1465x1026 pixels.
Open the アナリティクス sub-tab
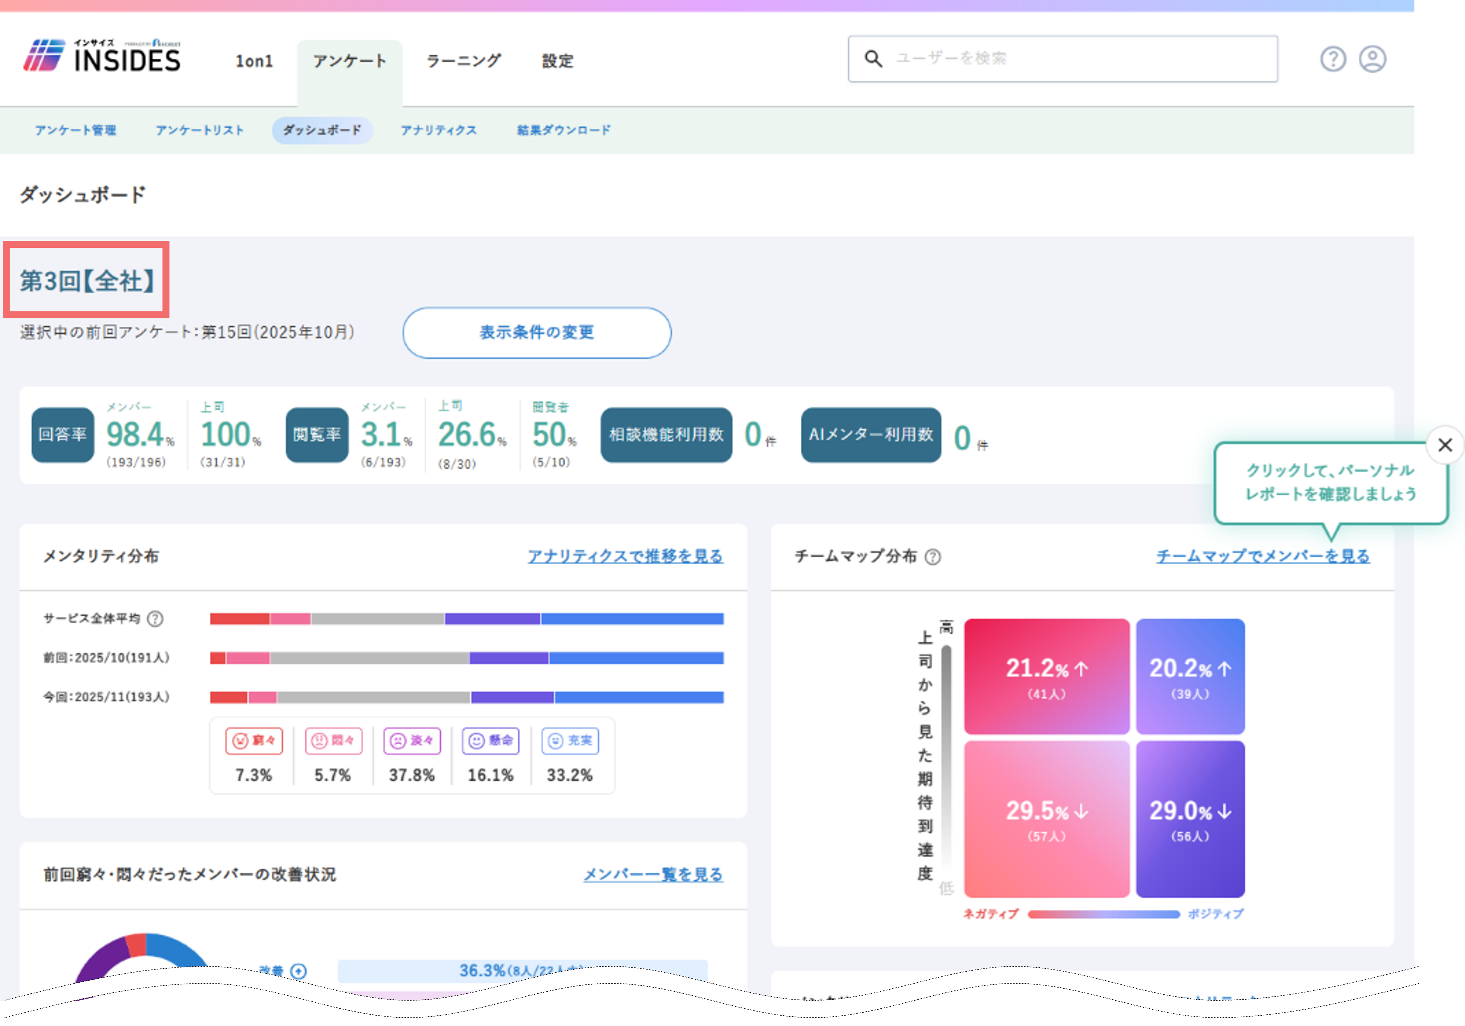pyautogui.click(x=439, y=130)
